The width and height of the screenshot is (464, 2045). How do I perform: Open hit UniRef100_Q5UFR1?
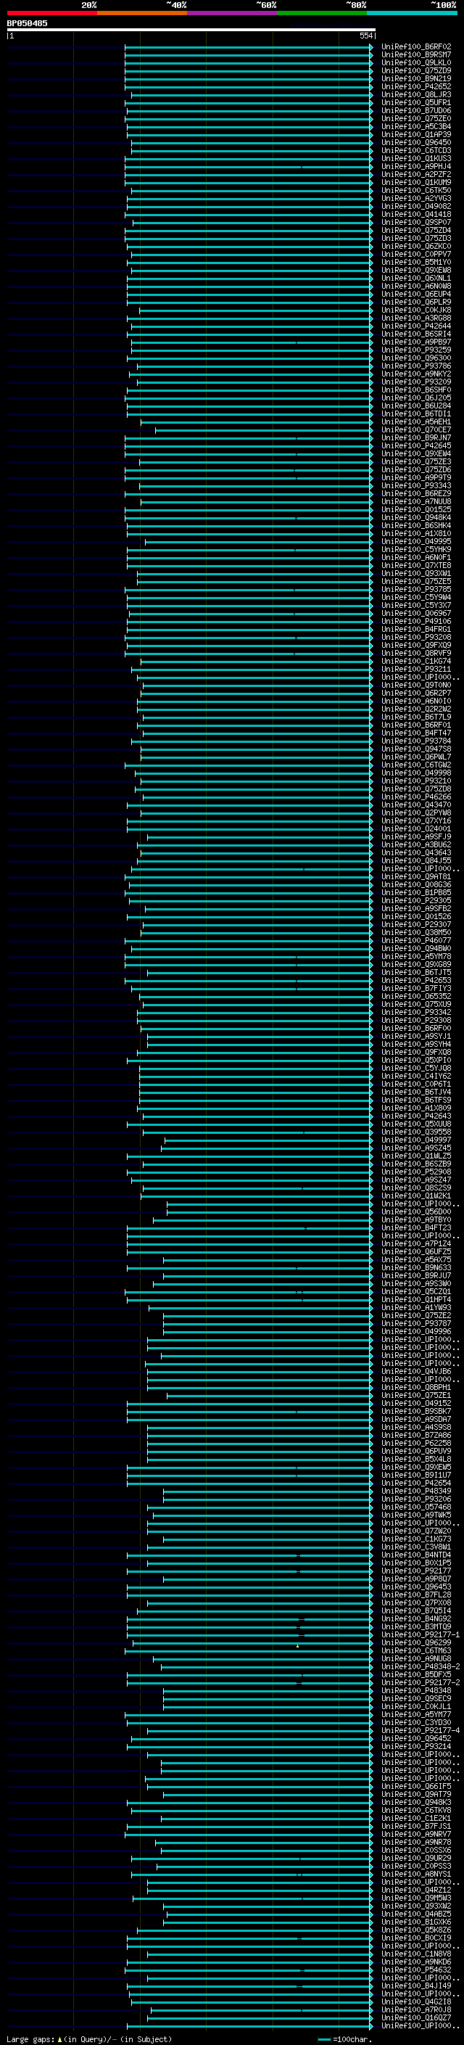click(415, 102)
